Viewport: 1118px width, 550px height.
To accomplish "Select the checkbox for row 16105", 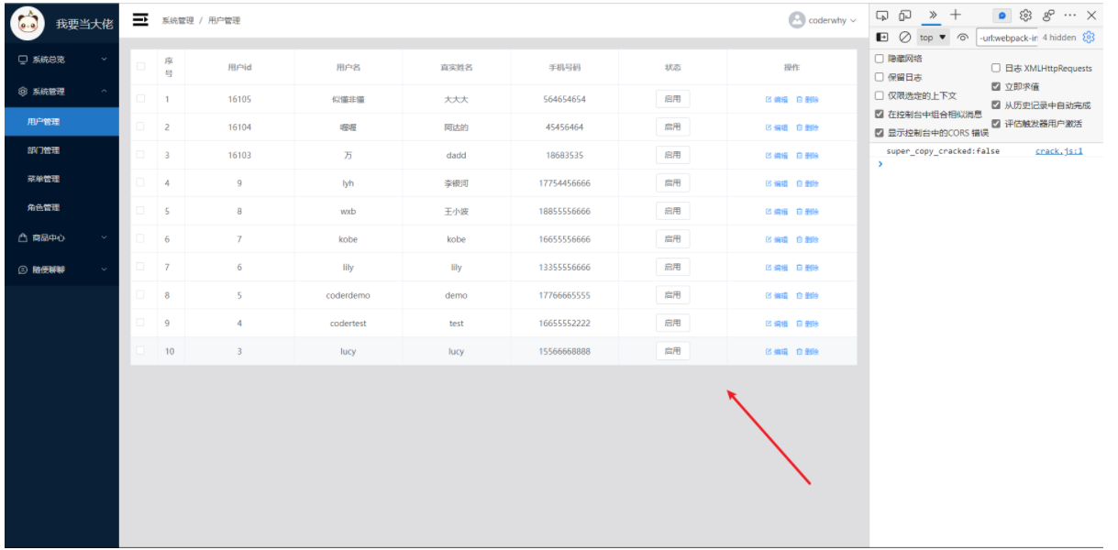I will pyautogui.click(x=141, y=99).
